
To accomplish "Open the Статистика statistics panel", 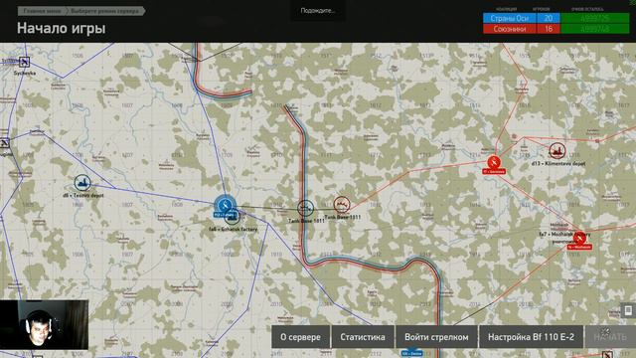I will [x=363, y=337].
